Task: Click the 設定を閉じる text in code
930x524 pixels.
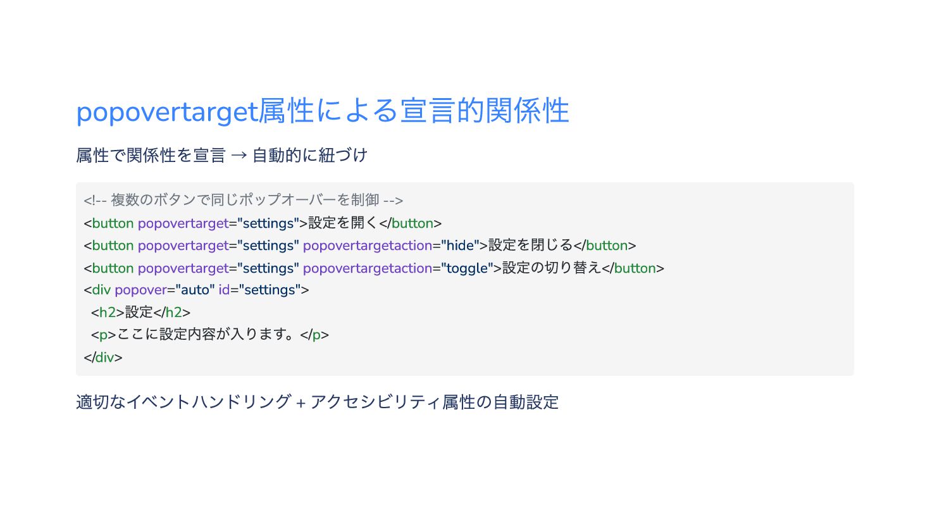Action: click(530, 246)
